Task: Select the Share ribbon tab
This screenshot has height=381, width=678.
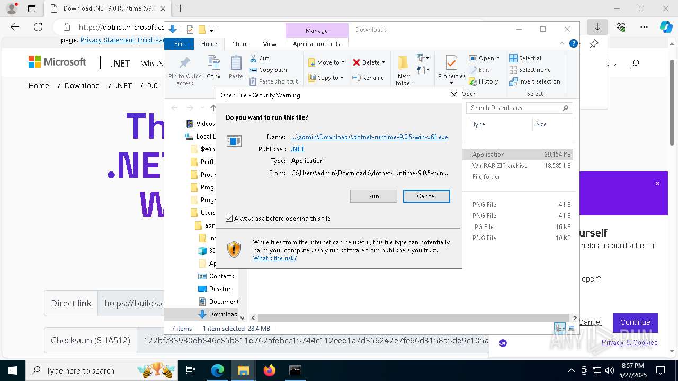Action: 240,44
